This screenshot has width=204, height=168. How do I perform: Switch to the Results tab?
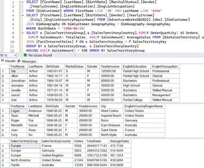click(8, 61)
